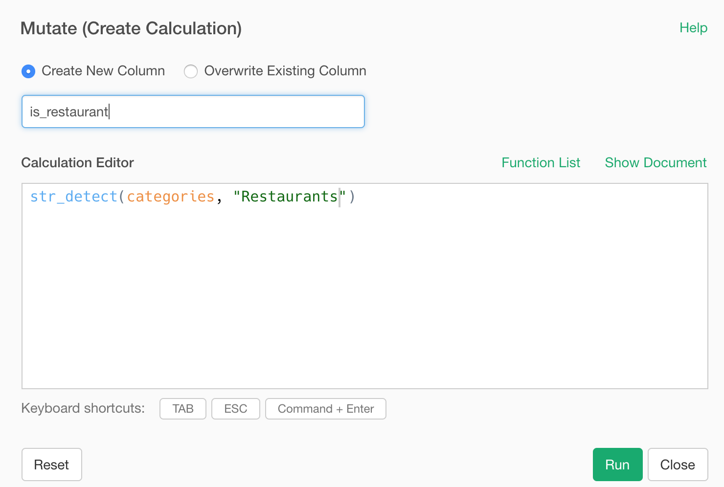Screen dimensions: 724x487
Task: Click the str_detect function name in the editor
Action: click(74, 197)
